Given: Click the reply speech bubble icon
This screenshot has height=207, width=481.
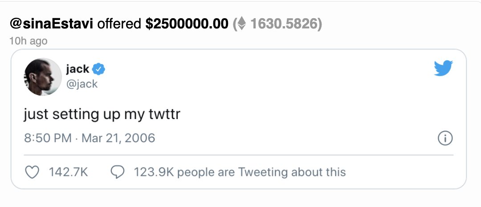Looking at the screenshot, I should pos(117,172).
